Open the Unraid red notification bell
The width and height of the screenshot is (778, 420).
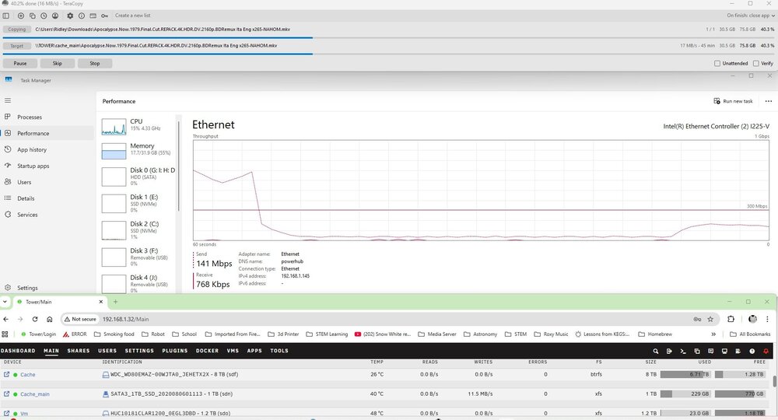coord(766,351)
